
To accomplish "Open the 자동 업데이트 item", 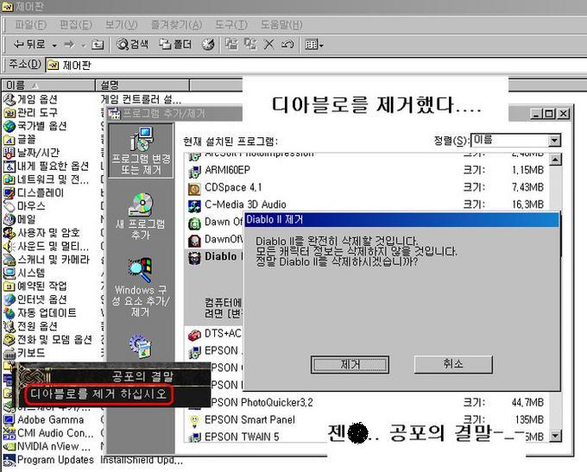I will (40, 312).
